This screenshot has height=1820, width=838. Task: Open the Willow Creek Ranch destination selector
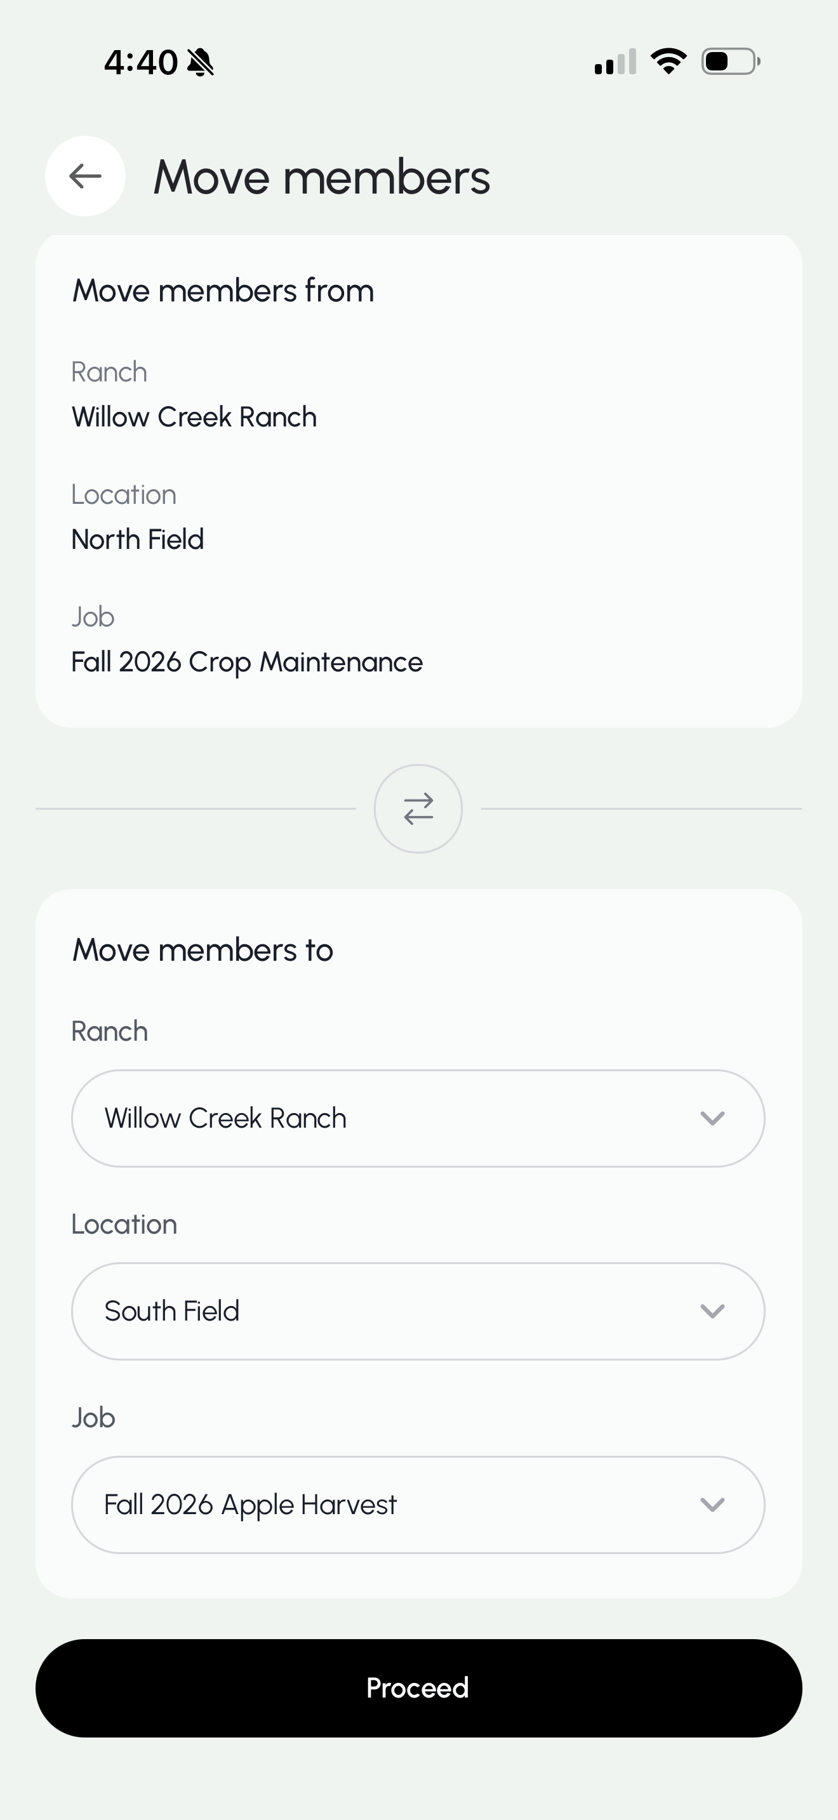[x=418, y=1118]
